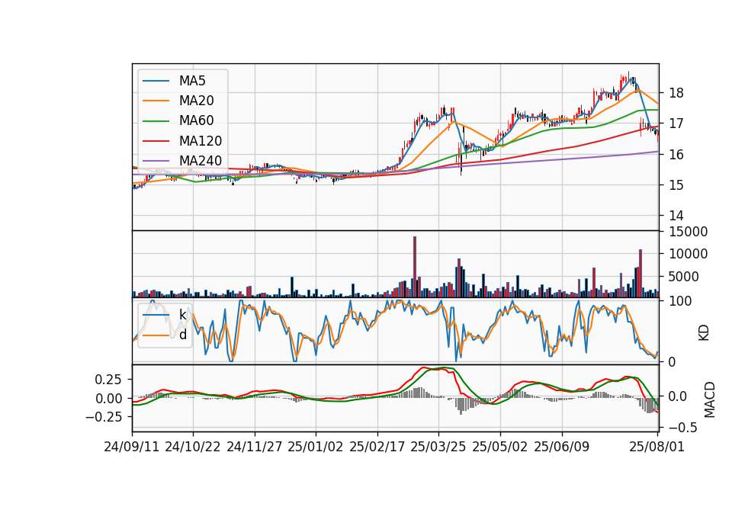Click the purple MA240 legend line sample
Viewport: 732px width, 526px height.
coord(156,161)
